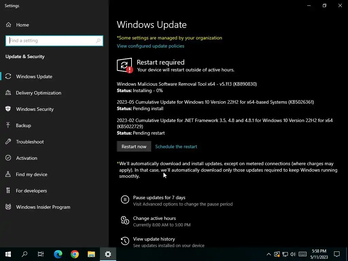The height and width of the screenshot is (261, 348).
Task: Select Windows Update in the sidebar
Action: point(54,76)
